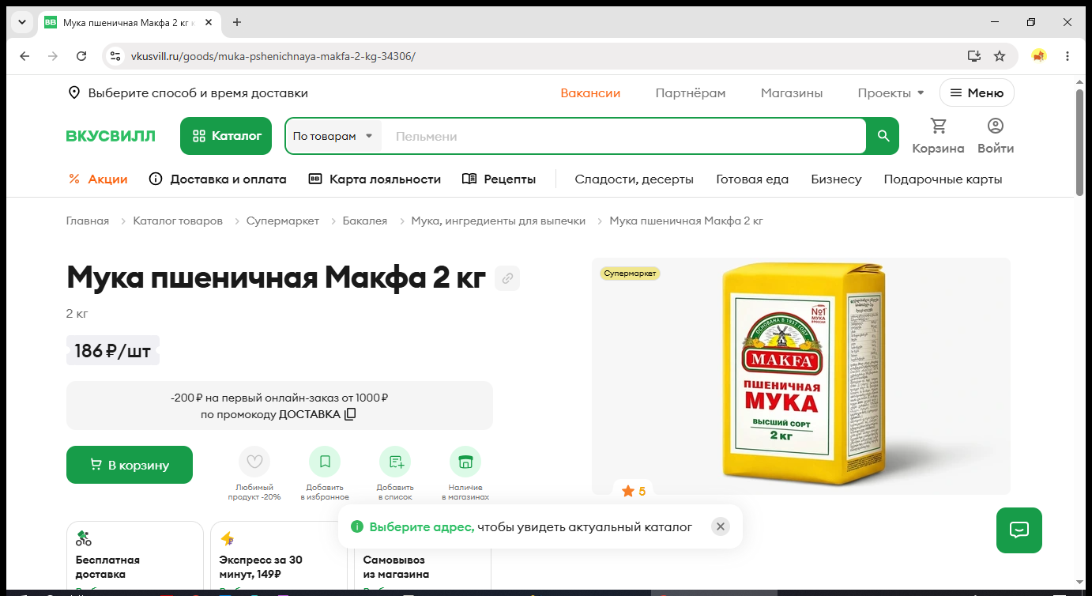Image resolution: width=1092 pixels, height=596 pixels.
Task: Bookmark this page with the star icon
Action: pos(1000,56)
